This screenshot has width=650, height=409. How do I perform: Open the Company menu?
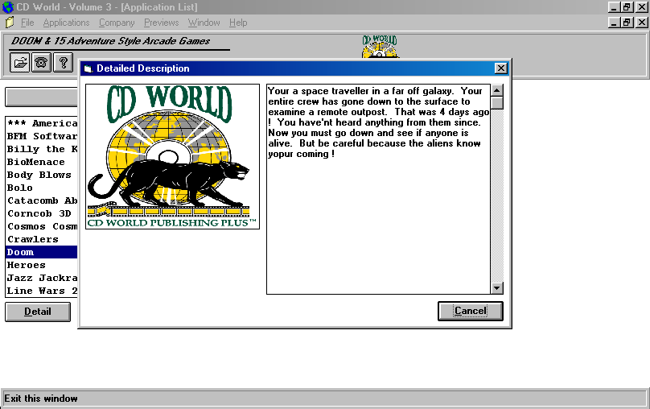117,23
